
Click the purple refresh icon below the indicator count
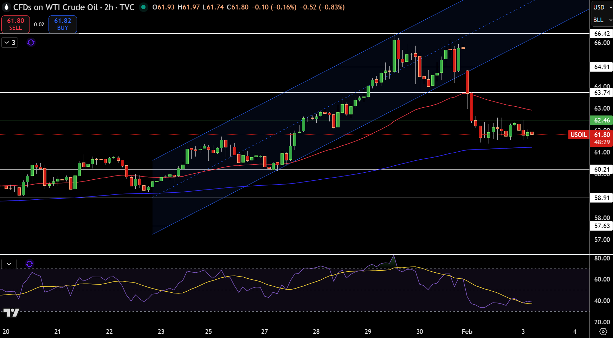(31, 42)
